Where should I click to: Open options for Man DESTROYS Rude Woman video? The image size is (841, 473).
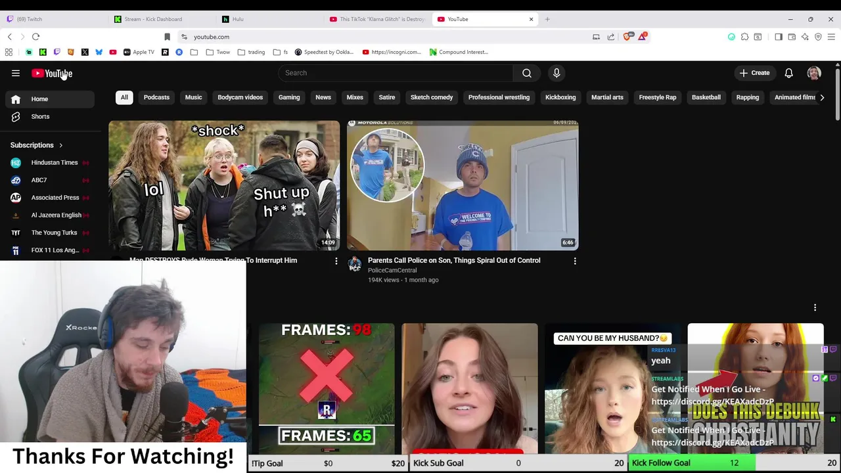[x=336, y=261]
